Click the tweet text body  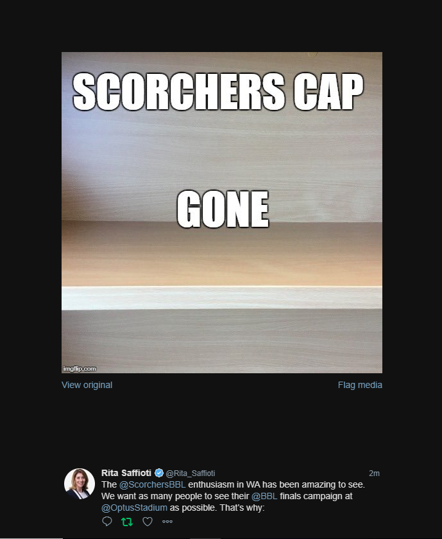click(233, 496)
